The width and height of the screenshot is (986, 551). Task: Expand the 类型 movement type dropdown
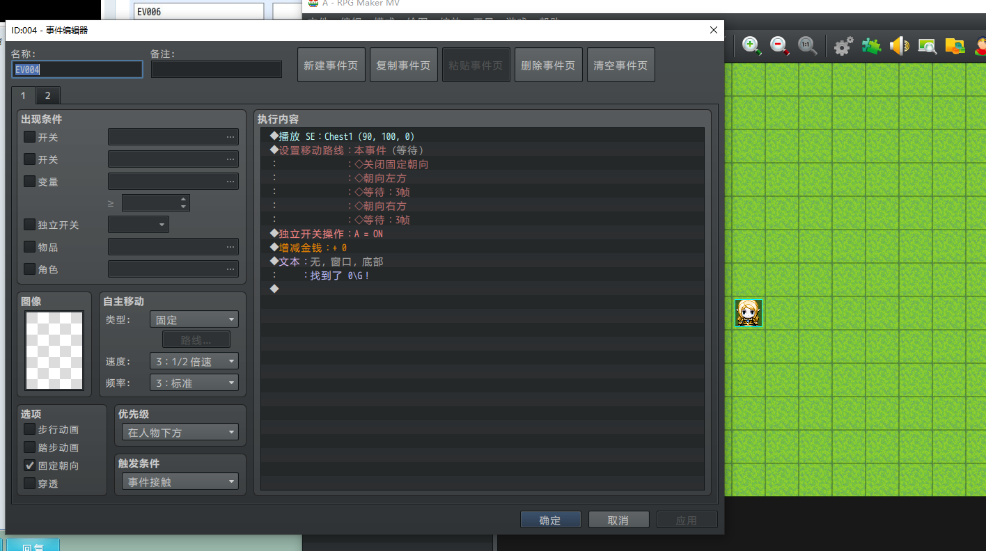coord(194,320)
